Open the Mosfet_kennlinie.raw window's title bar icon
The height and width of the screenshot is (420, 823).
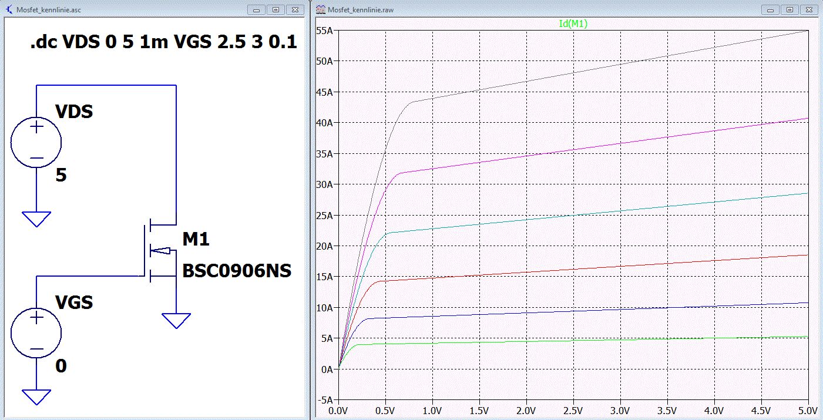point(320,9)
